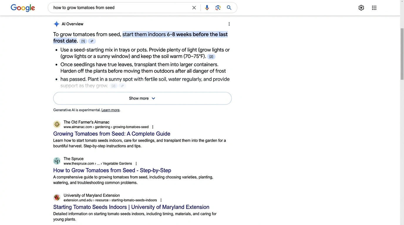Click The Spruce site name
The image size is (404, 225).
pos(73,159)
